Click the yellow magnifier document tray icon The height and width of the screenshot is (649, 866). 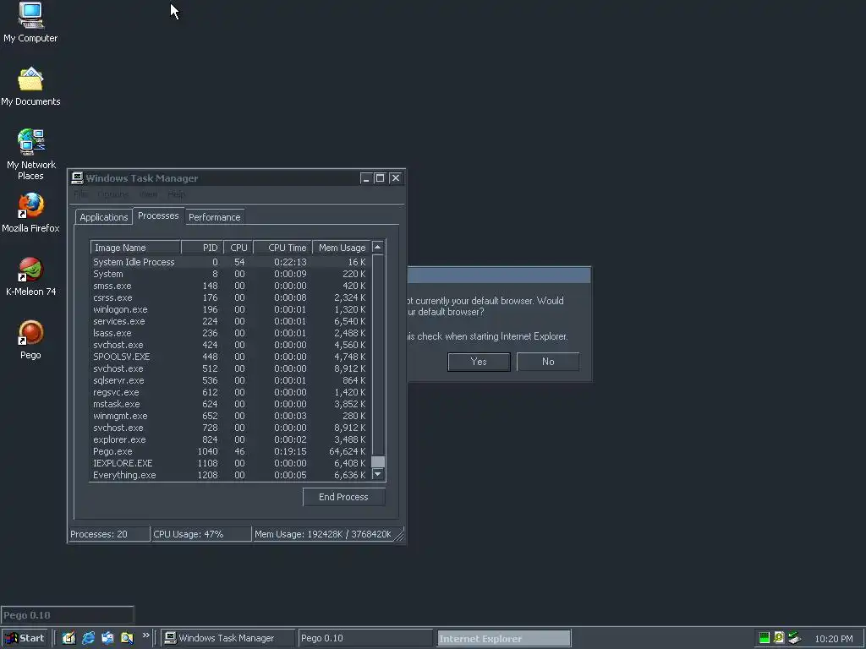(779, 638)
